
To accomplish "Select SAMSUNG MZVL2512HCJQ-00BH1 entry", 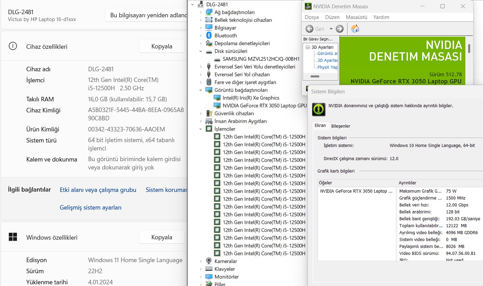I will (x=261, y=59).
